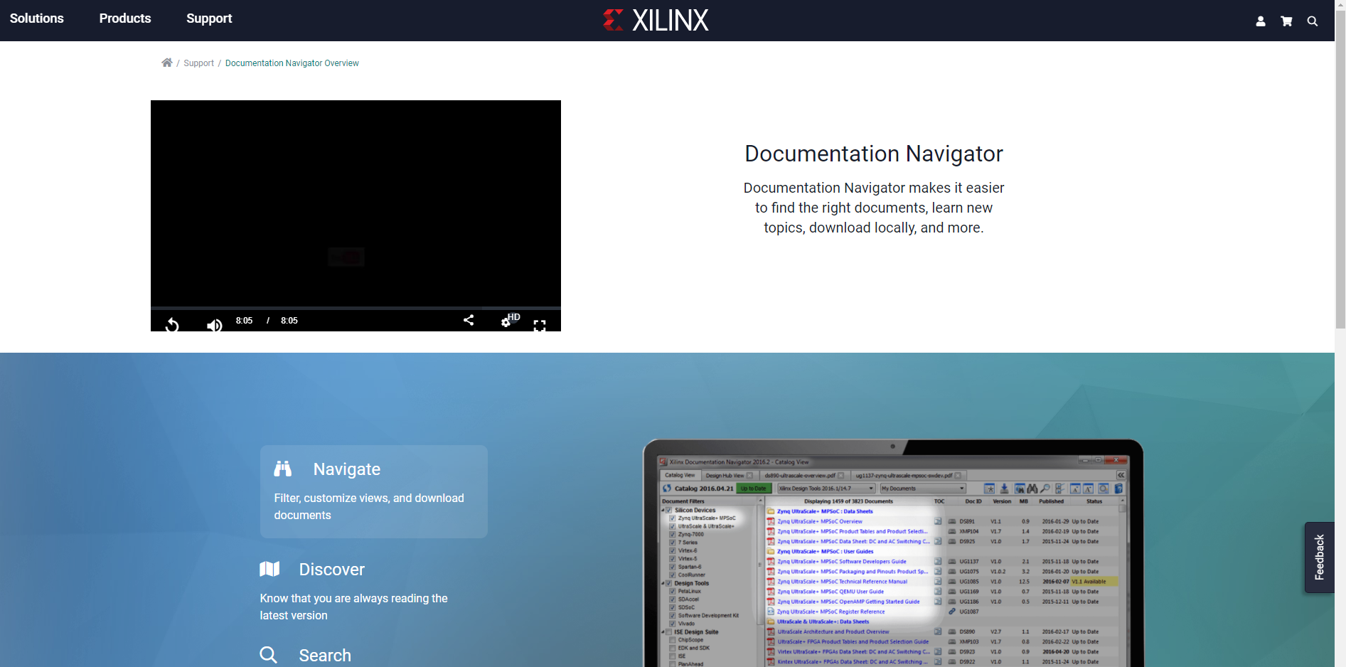Image resolution: width=1346 pixels, height=667 pixels.
Task: Open the Products menu
Action: (x=124, y=18)
